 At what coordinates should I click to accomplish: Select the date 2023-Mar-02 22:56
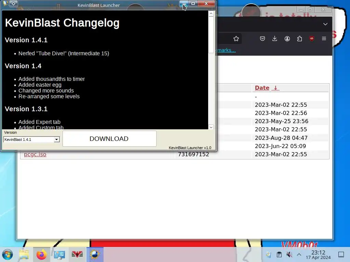pos(281,113)
